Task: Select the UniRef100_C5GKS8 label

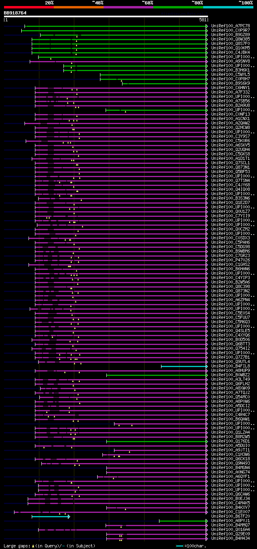Action: 230,154
